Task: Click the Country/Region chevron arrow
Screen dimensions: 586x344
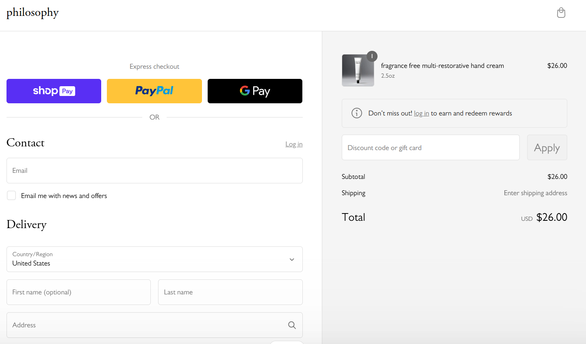Action: coord(292,259)
